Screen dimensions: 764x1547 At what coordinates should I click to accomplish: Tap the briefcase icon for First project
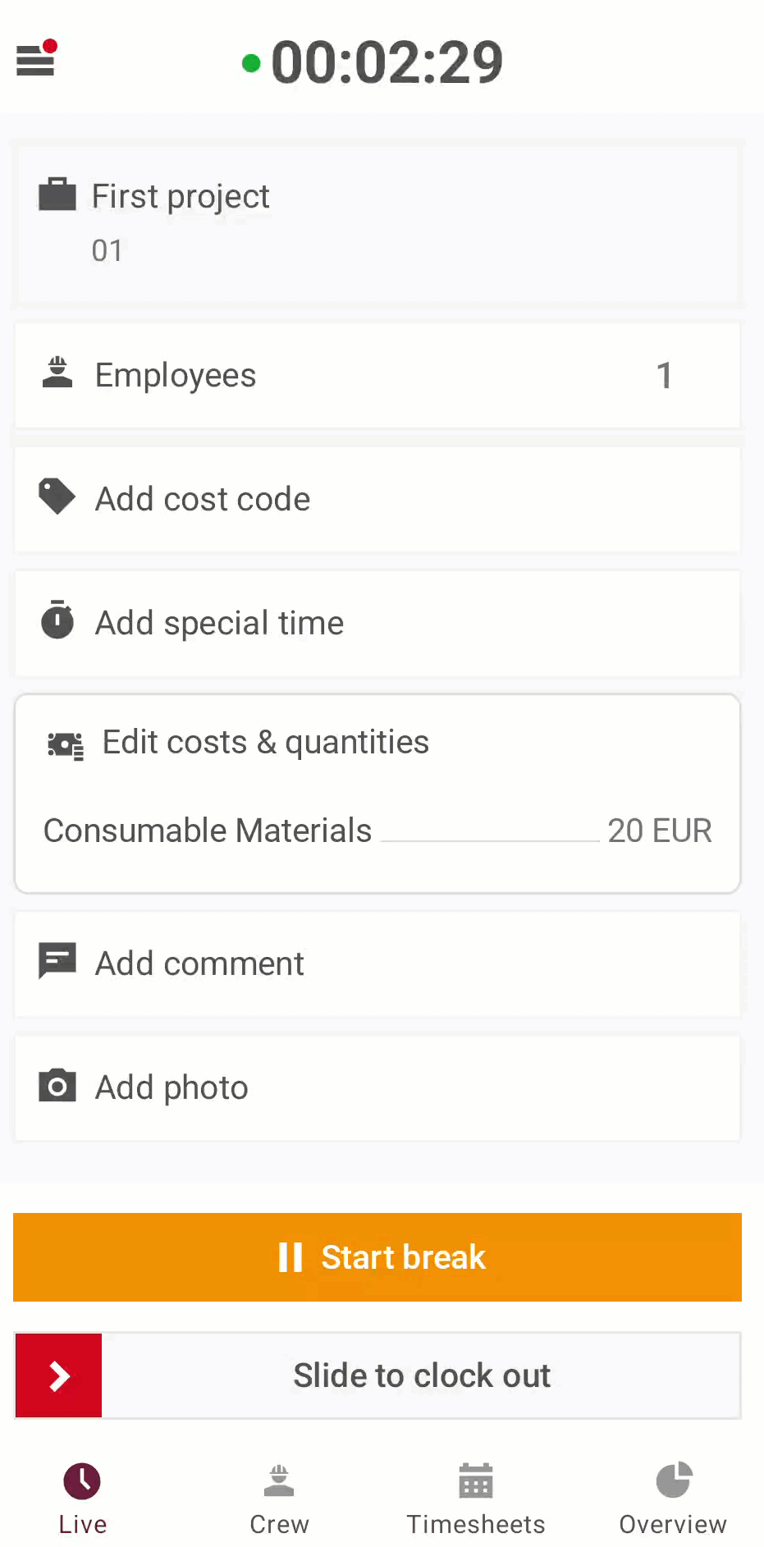click(x=57, y=195)
